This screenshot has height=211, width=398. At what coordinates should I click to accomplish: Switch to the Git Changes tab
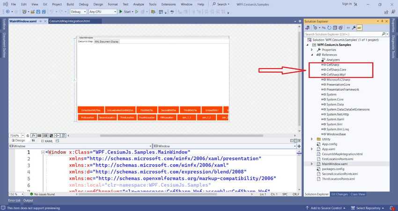pyautogui.click(x=339, y=194)
